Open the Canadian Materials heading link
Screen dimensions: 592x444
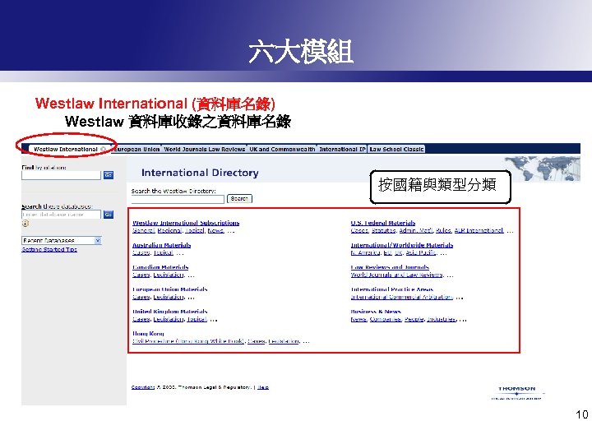tap(160, 267)
